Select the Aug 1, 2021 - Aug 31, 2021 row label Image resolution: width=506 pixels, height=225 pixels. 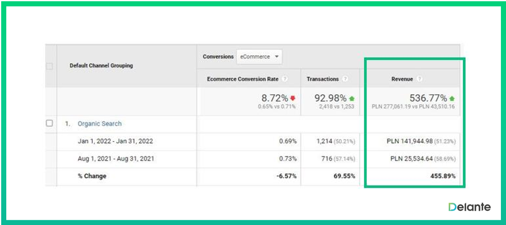click(x=116, y=159)
